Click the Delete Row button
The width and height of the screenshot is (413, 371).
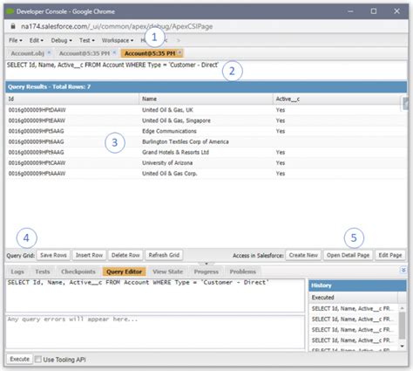coord(125,255)
